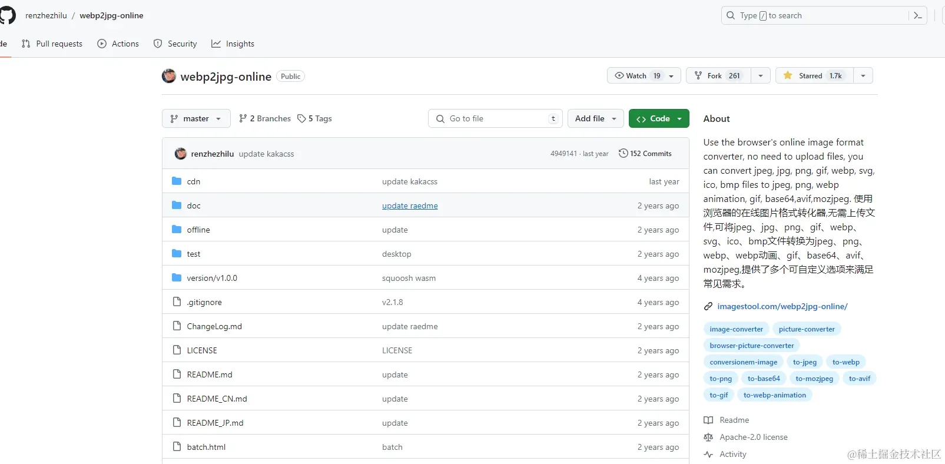The height and width of the screenshot is (464, 945).
Task: Open the to-jpeg topic tag
Action: pyautogui.click(x=805, y=362)
